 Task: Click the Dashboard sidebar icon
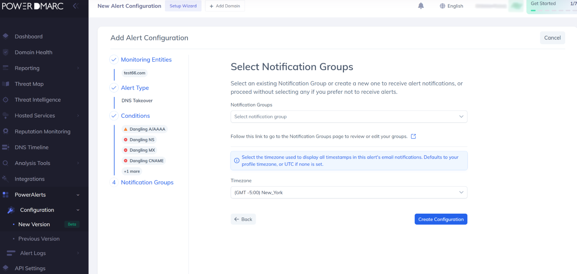(x=5, y=36)
